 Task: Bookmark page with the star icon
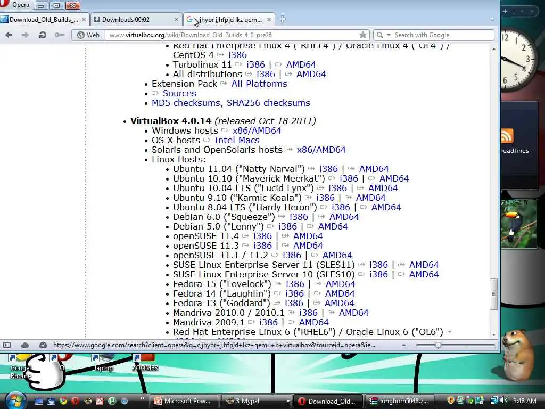(x=363, y=35)
